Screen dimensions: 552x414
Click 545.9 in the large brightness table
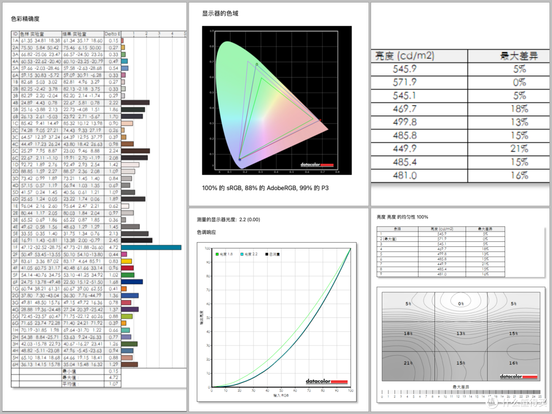tap(405, 69)
